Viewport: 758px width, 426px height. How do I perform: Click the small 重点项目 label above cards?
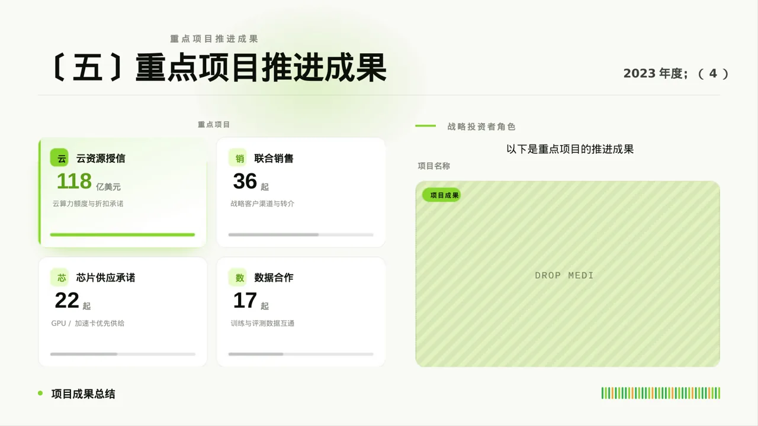[x=214, y=125]
